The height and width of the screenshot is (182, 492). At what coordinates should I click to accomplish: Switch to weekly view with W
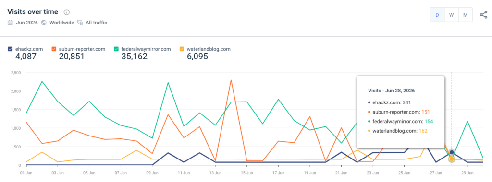451,15
